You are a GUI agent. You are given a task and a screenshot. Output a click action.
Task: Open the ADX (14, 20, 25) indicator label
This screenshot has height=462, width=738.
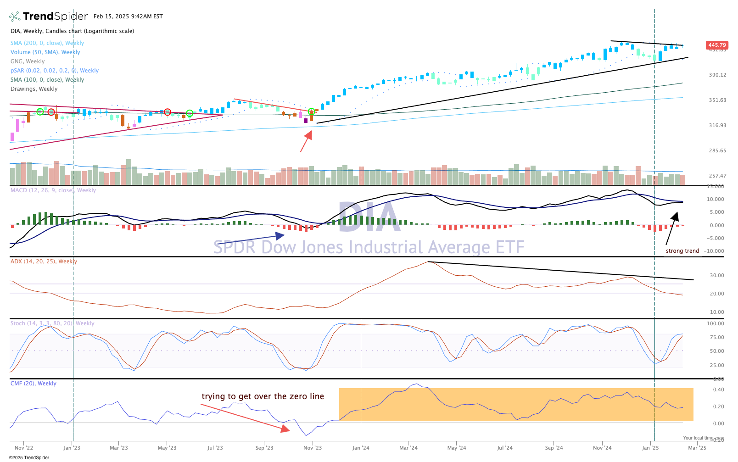click(x=44, y=262)
